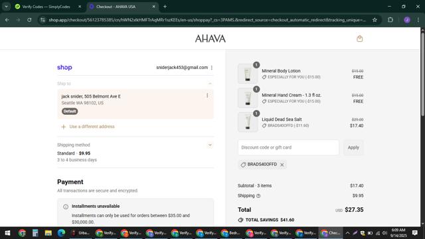Click the Installments unavailable info icon
Screen dimensions: 425x239
pos(66,206)
